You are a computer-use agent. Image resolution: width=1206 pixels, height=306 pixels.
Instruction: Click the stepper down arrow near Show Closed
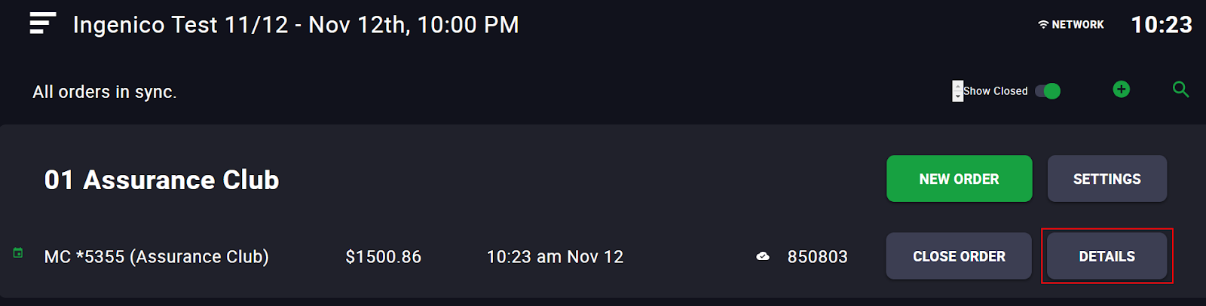957,96
